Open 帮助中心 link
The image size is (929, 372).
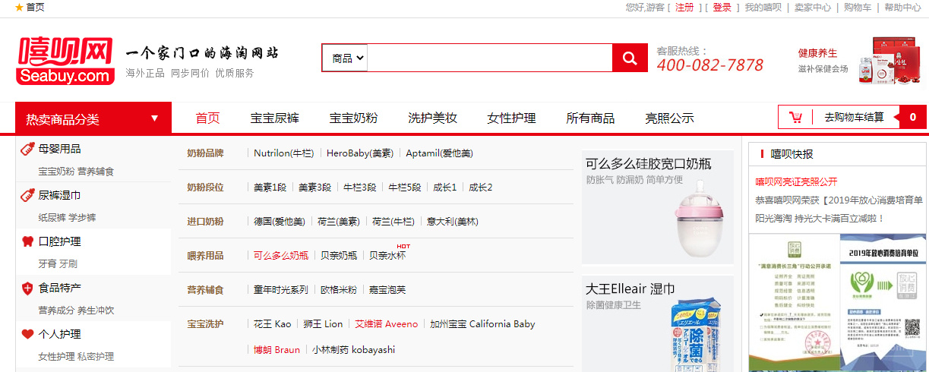coord(902,8)
